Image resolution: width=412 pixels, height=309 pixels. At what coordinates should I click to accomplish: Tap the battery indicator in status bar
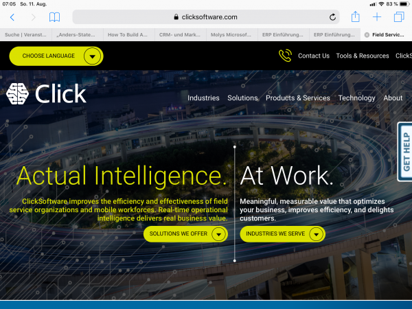coord(404,4)
